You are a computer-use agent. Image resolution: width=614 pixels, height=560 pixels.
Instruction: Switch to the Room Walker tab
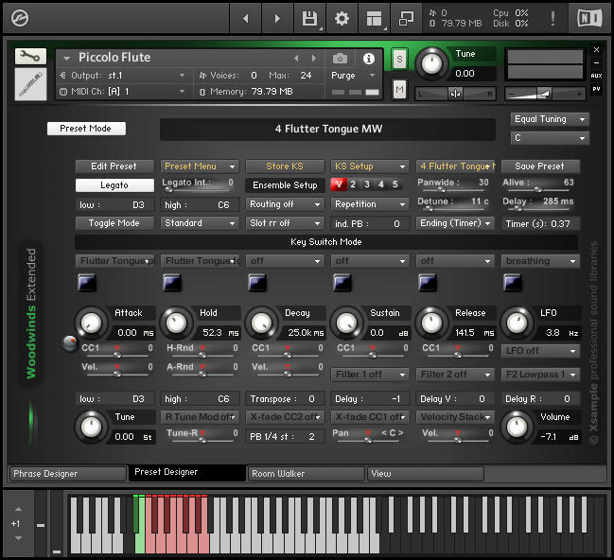click(x=307, y=474)
